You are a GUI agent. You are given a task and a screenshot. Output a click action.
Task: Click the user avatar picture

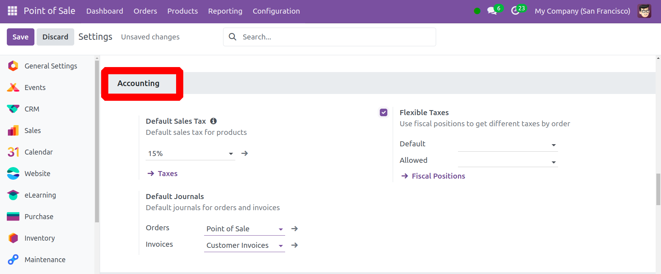644,11
